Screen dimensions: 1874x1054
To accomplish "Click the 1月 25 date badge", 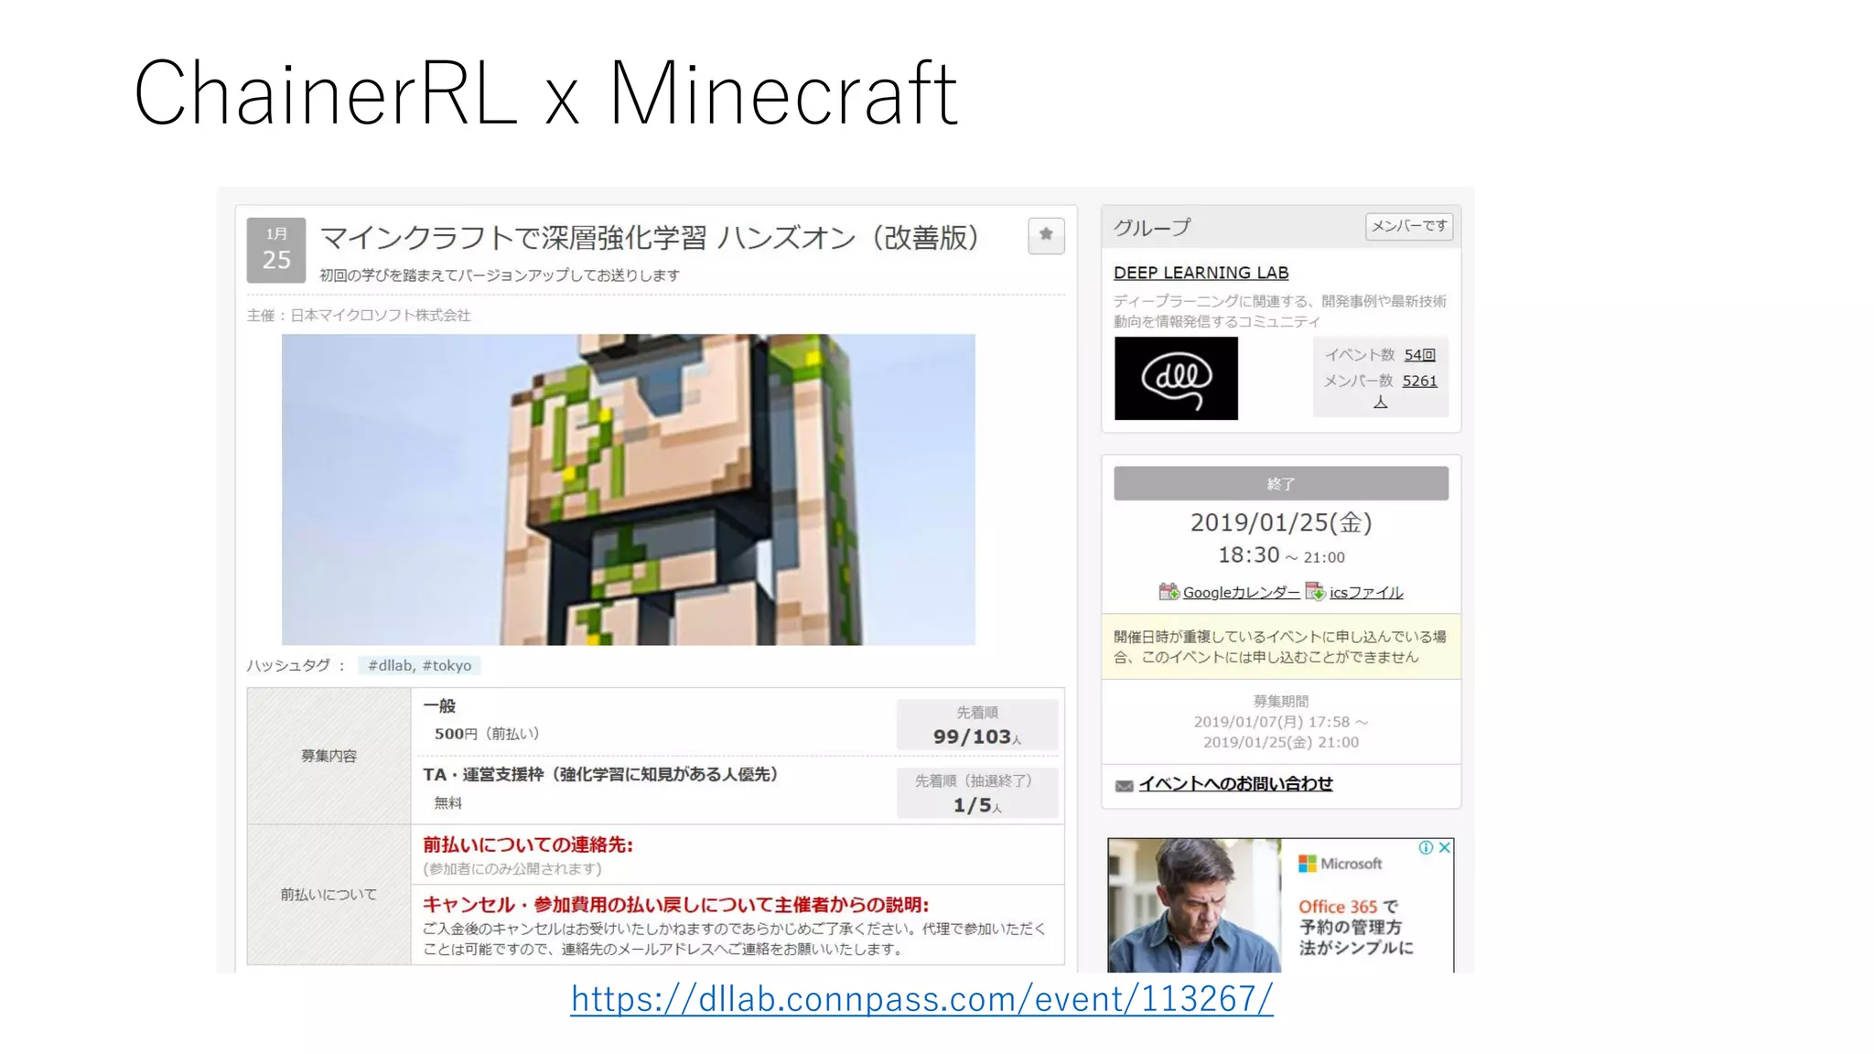I will point(276,250).
